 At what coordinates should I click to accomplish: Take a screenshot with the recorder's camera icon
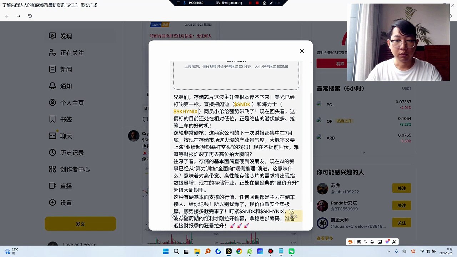point(264,3)
